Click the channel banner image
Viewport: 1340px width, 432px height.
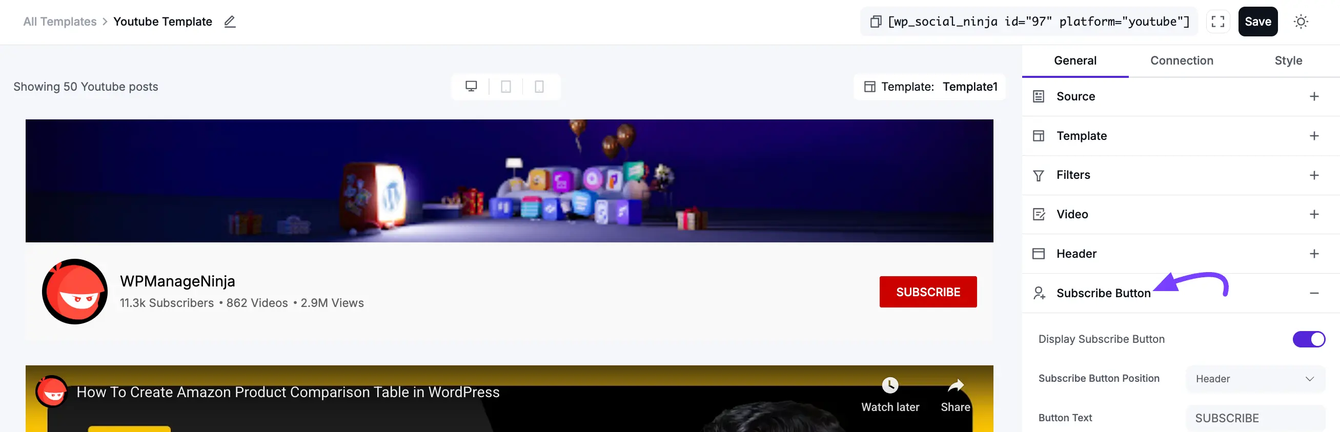(x=509, y=180)
